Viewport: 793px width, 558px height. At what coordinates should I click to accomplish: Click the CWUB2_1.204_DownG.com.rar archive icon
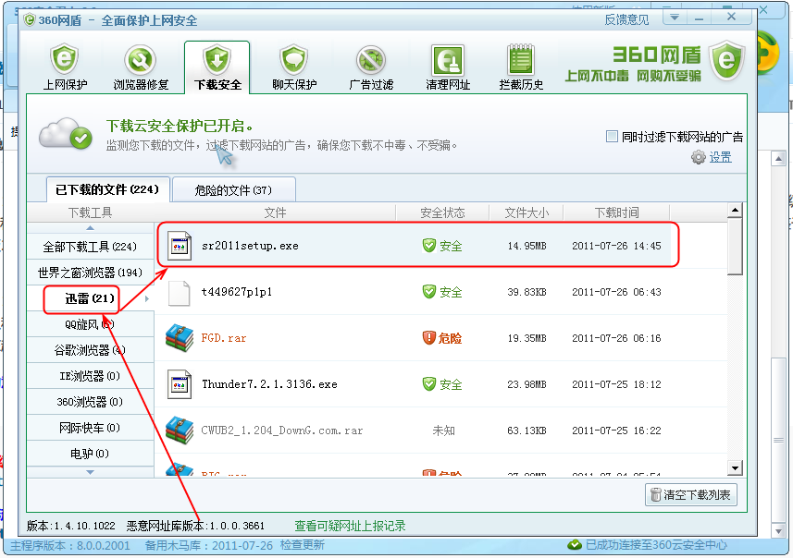point(180,431)
